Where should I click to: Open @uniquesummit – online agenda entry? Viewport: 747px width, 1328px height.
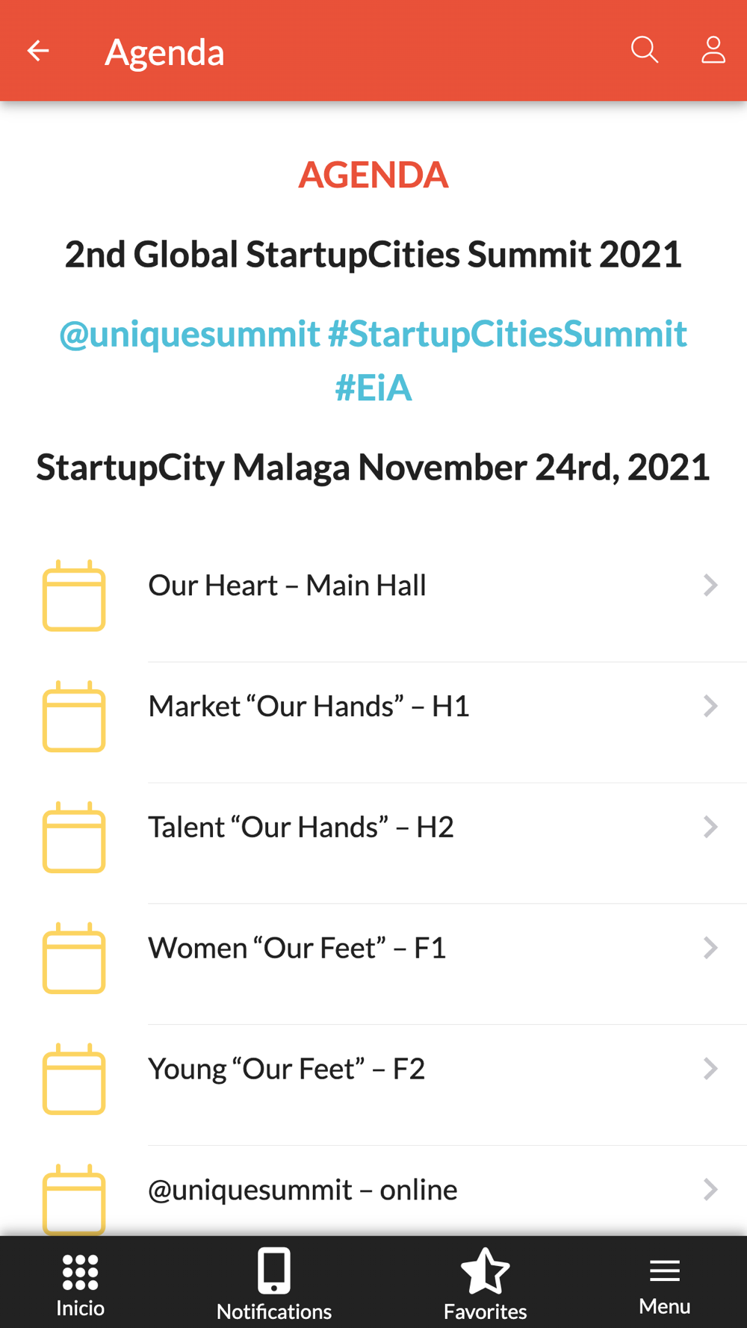[x=373, y=1190]
